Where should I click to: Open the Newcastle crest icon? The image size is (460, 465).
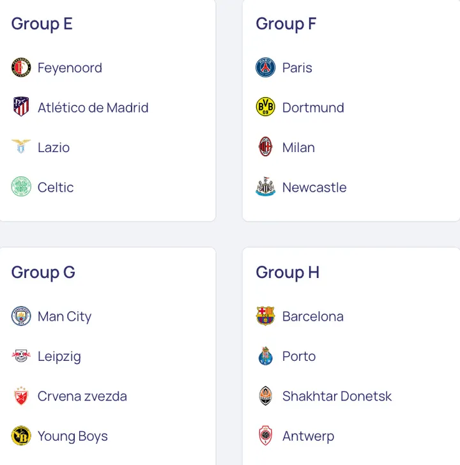(265, 187)
